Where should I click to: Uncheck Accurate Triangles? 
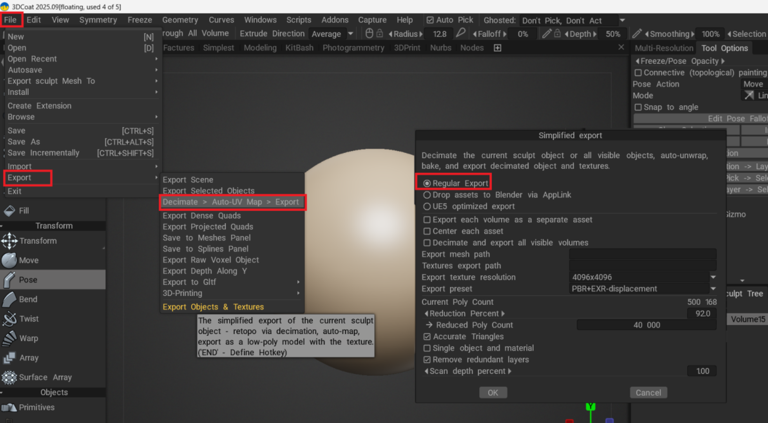point(427,337)
